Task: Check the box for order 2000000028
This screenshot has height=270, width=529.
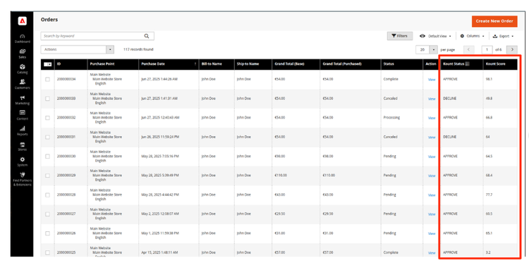Action: click(47, 195)
